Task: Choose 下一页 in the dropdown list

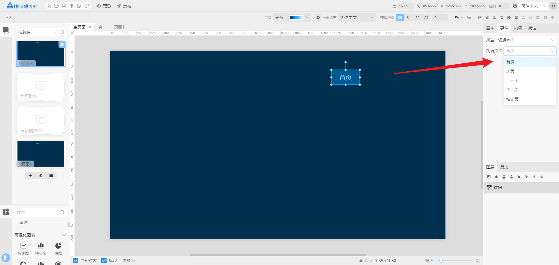Action: [x=530, y=90]
